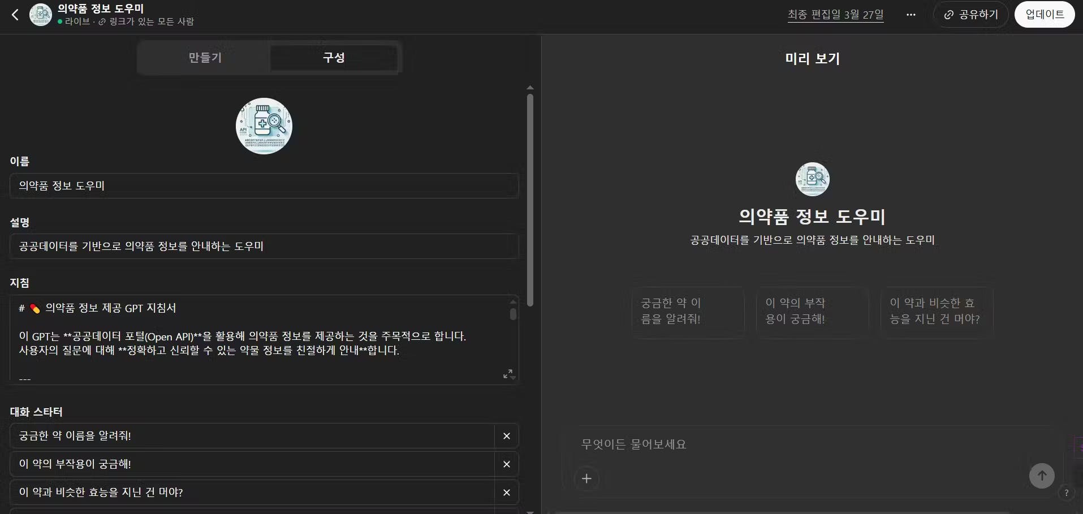
Task: Add an attachment with the plus button
Action: [587, 479]
